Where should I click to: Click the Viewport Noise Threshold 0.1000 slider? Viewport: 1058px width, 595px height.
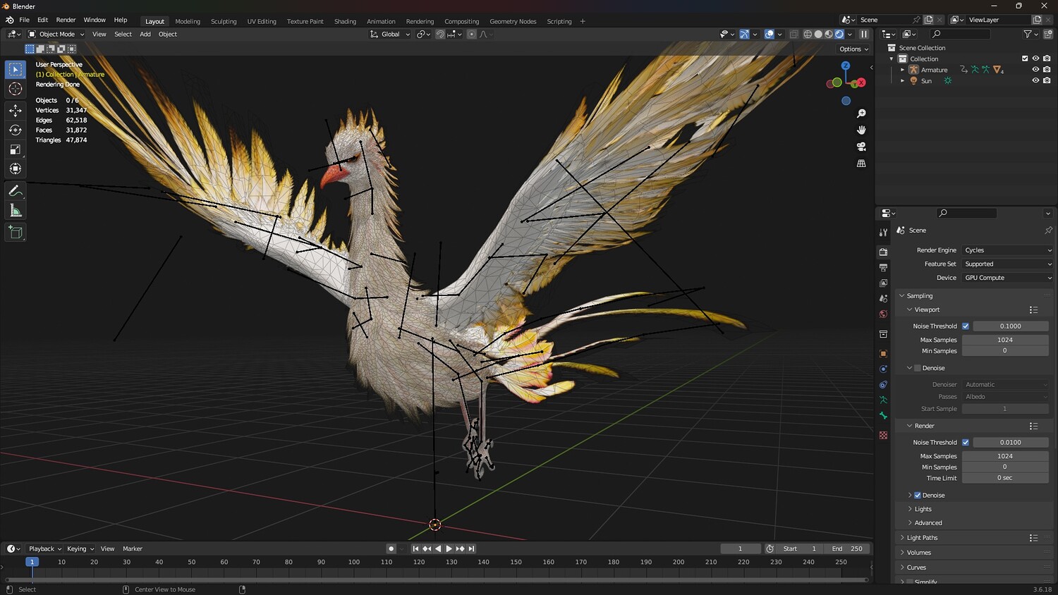1011,326
